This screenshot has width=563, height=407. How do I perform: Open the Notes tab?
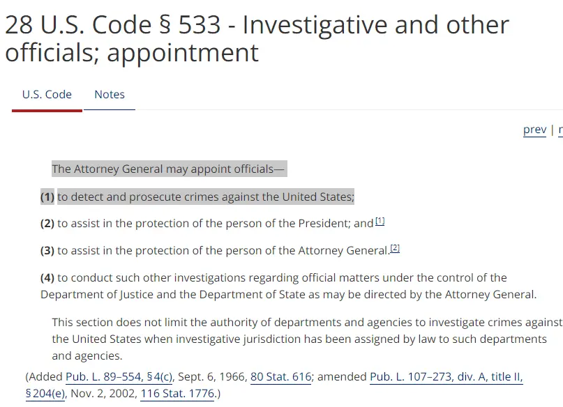[110, 95]
